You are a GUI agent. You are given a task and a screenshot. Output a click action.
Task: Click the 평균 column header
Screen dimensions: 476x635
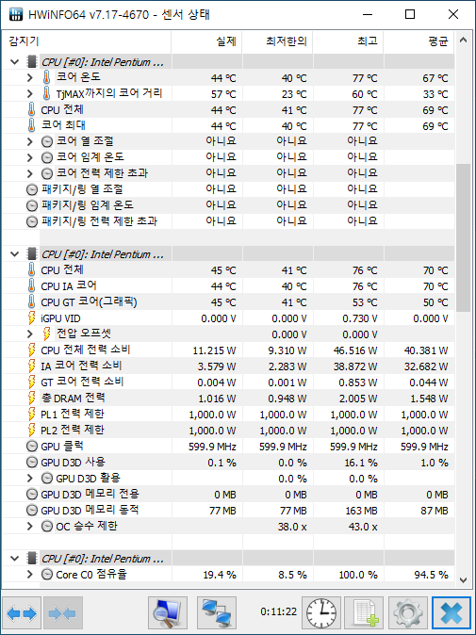(x=419, y=41)
